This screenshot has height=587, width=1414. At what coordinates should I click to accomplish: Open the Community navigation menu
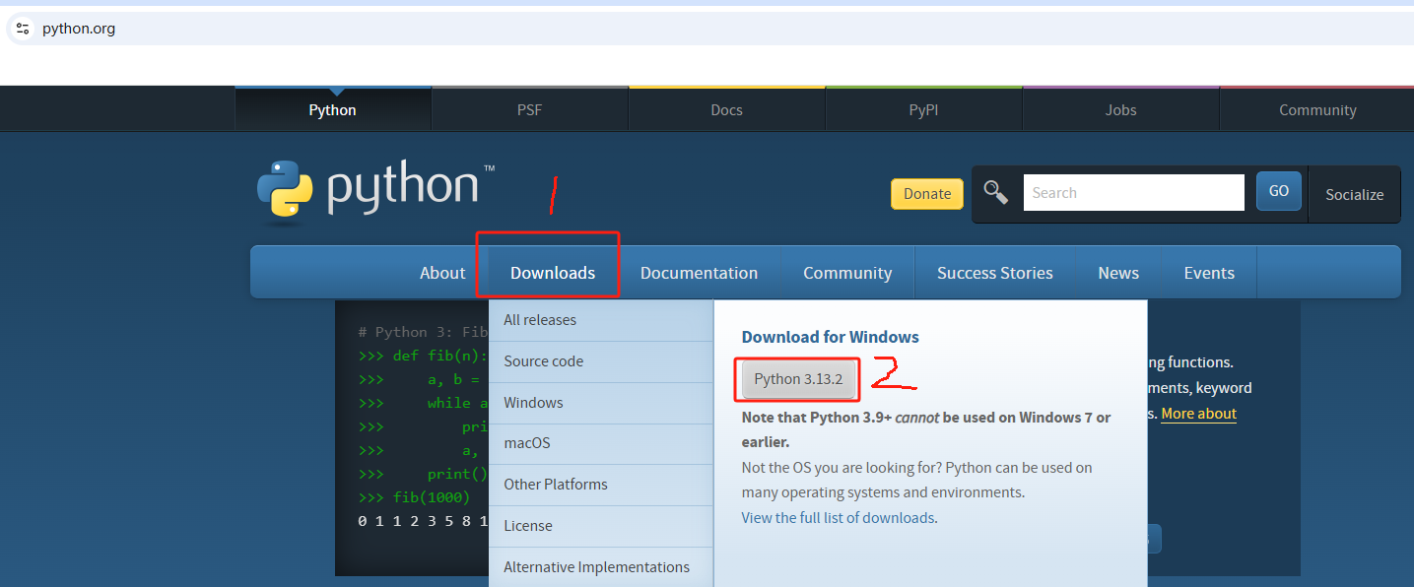[847, 273]
